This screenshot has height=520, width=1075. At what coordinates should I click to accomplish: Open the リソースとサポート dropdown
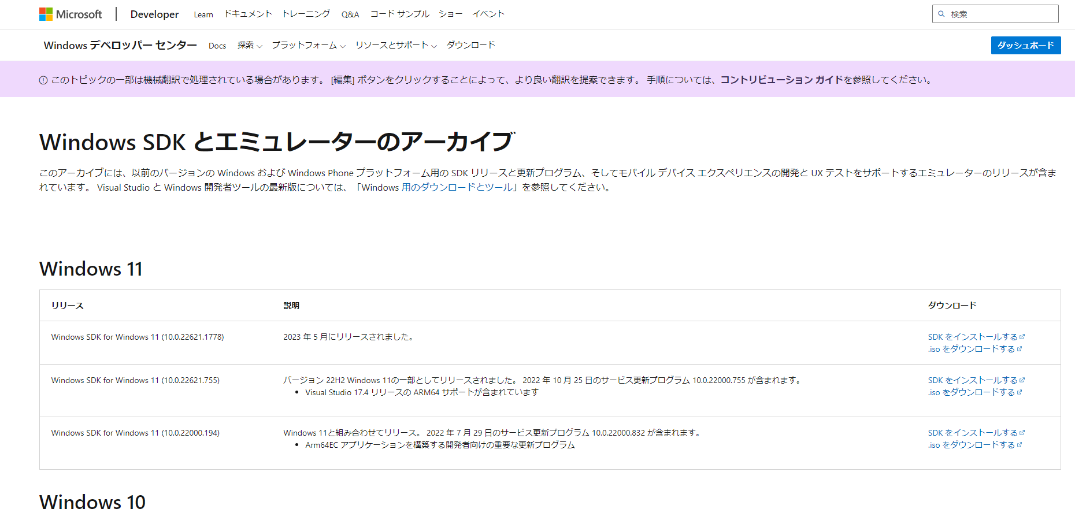[396, 45]
